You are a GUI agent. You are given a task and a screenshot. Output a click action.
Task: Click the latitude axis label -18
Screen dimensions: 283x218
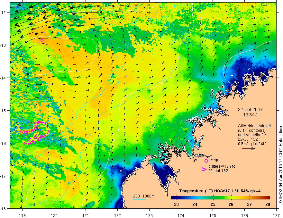point(4,208)
